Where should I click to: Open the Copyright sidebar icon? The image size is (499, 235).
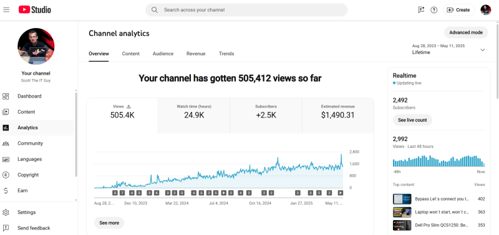[x=6, y=175]
